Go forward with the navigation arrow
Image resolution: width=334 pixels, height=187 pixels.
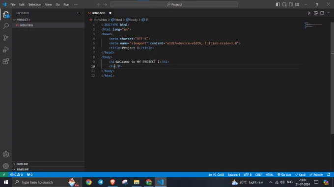point(105,4)
